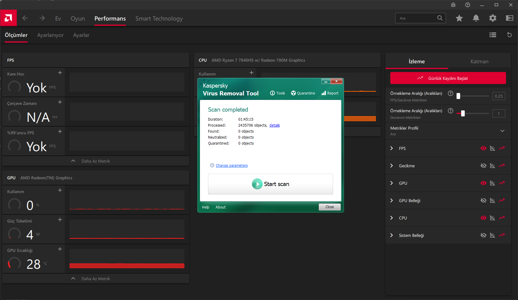Open the bug report icon in title bar
This screenshot has width=518, height=300.
453,5
